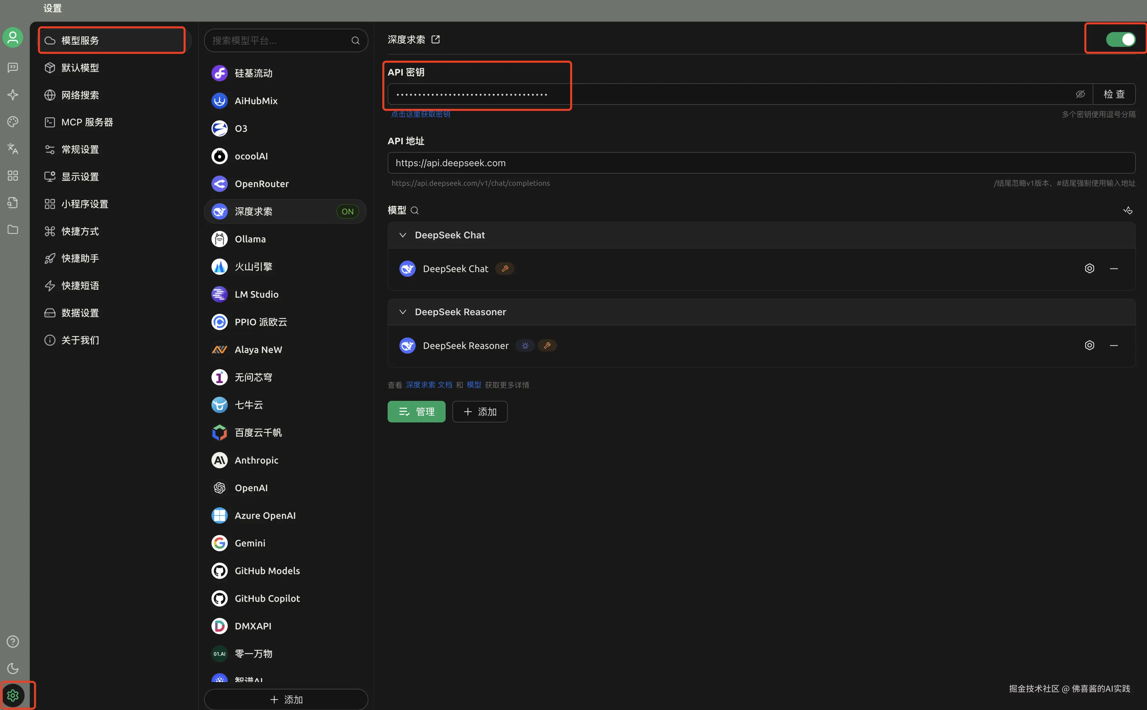Click the model search magnifier icon
The width and height of the screenshot is (1147, 710).
click(x=415, y=210)
